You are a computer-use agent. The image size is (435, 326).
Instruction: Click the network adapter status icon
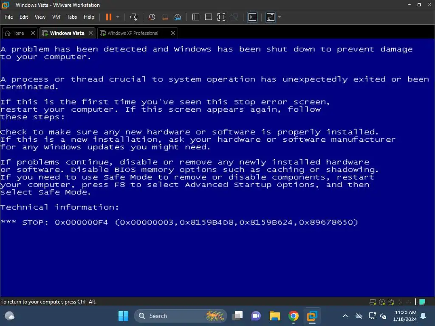click(x=391, y=302)
